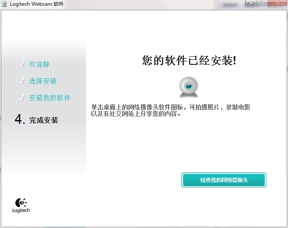The width and height of the screenshot is (288, 228).
Task: Click the maximize button in title bar
Action: point(262,3)
